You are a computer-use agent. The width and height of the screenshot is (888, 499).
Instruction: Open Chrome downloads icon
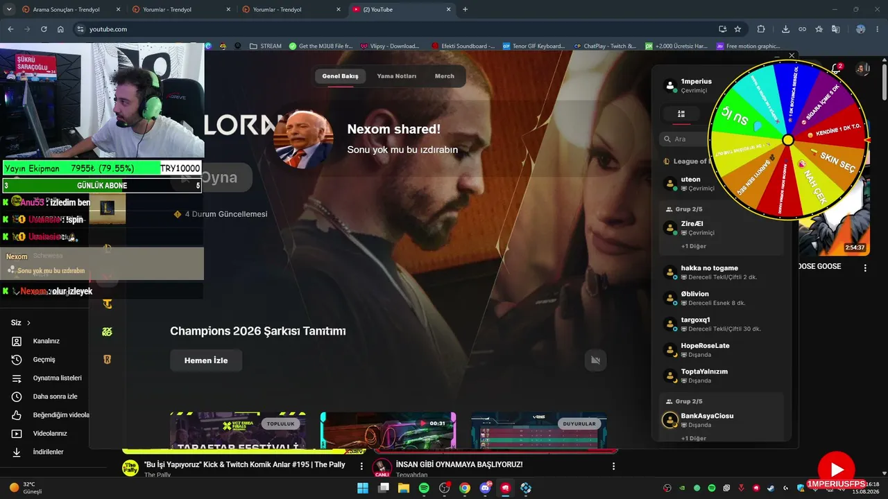785,29
